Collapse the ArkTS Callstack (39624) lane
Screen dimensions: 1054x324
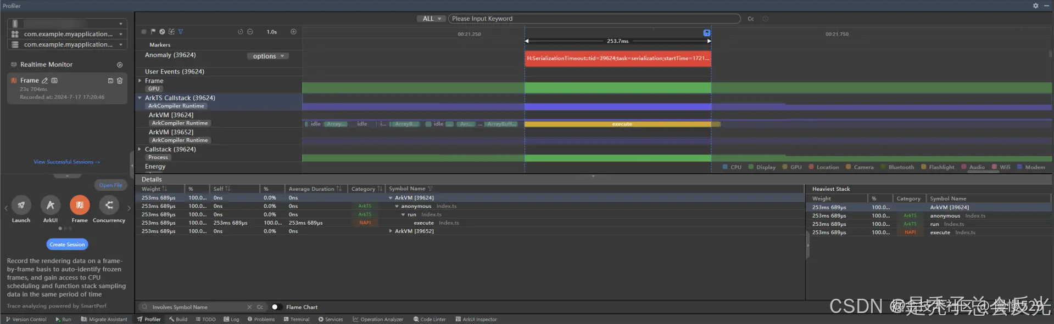tap(140, 98)
